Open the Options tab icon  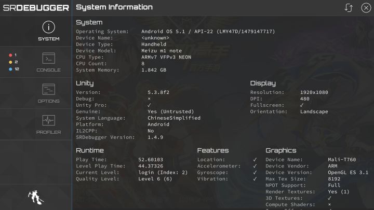click(x=49, y=89)
